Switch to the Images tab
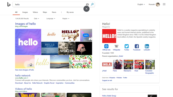The image size is (173, 97). tap(25, 12)
